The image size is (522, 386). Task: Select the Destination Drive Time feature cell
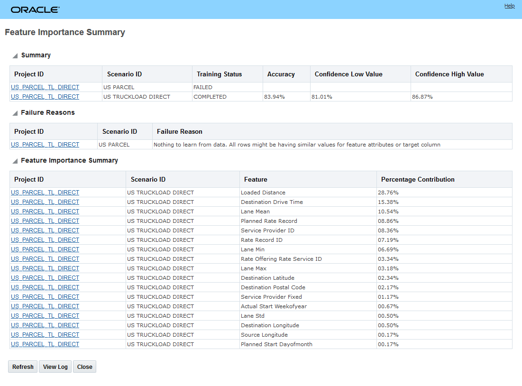pyautogui.click(x=272, y=202)
